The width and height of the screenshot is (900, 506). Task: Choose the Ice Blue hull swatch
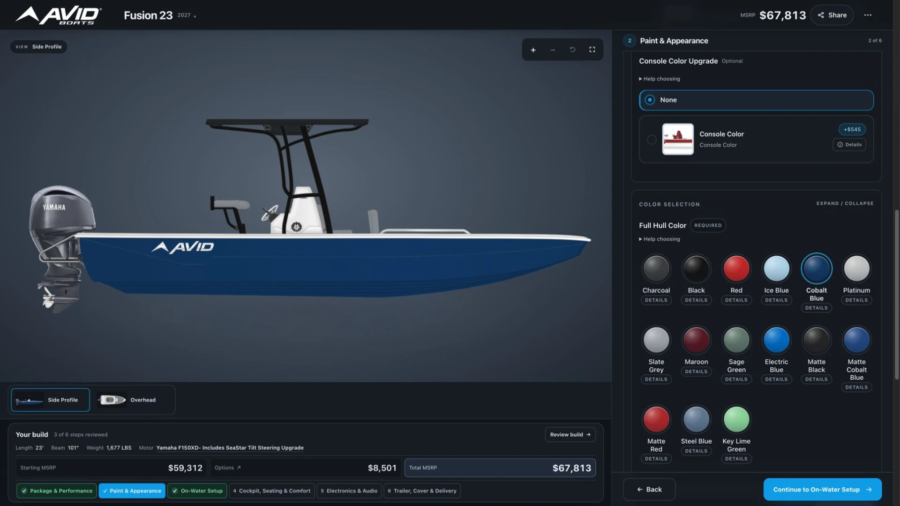pyautogui.click(x=776, y=268)
